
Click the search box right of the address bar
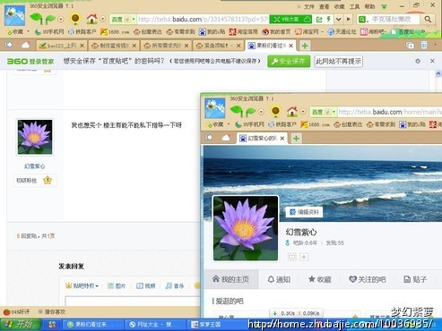(x=394, y=20)
